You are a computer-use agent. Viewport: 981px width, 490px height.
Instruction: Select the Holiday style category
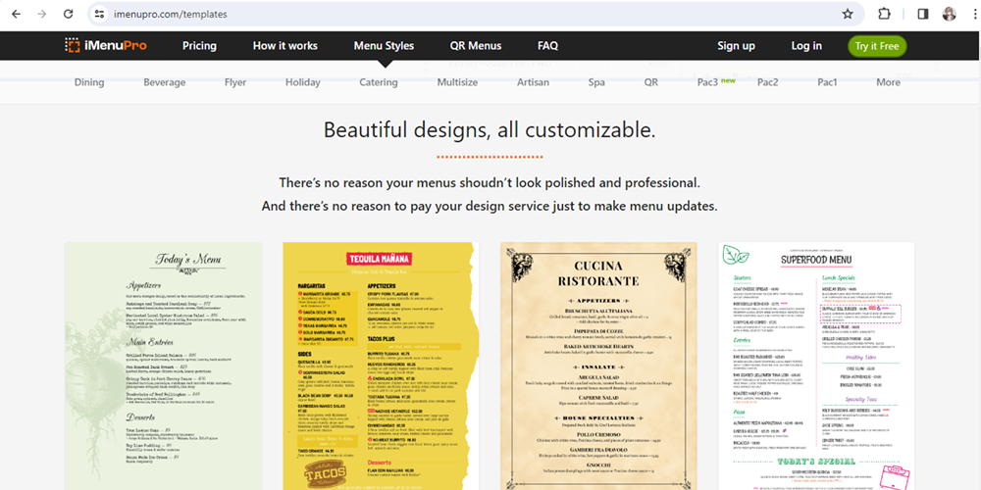303,82
